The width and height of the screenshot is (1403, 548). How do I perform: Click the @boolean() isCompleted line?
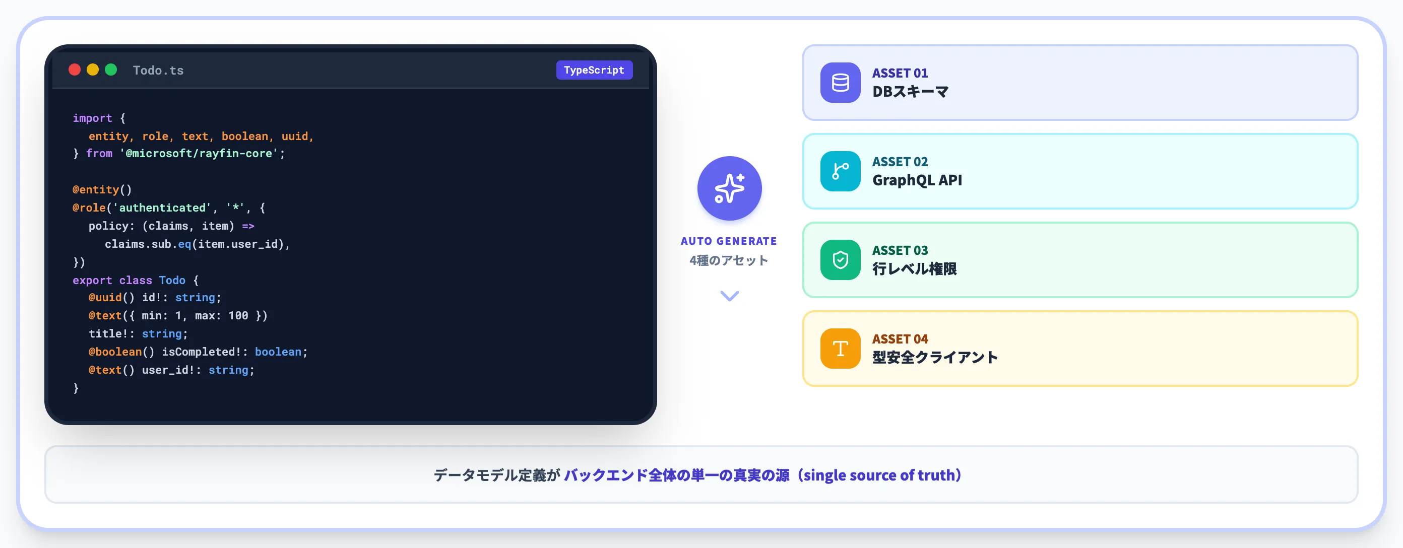click(x=198, y=352)
